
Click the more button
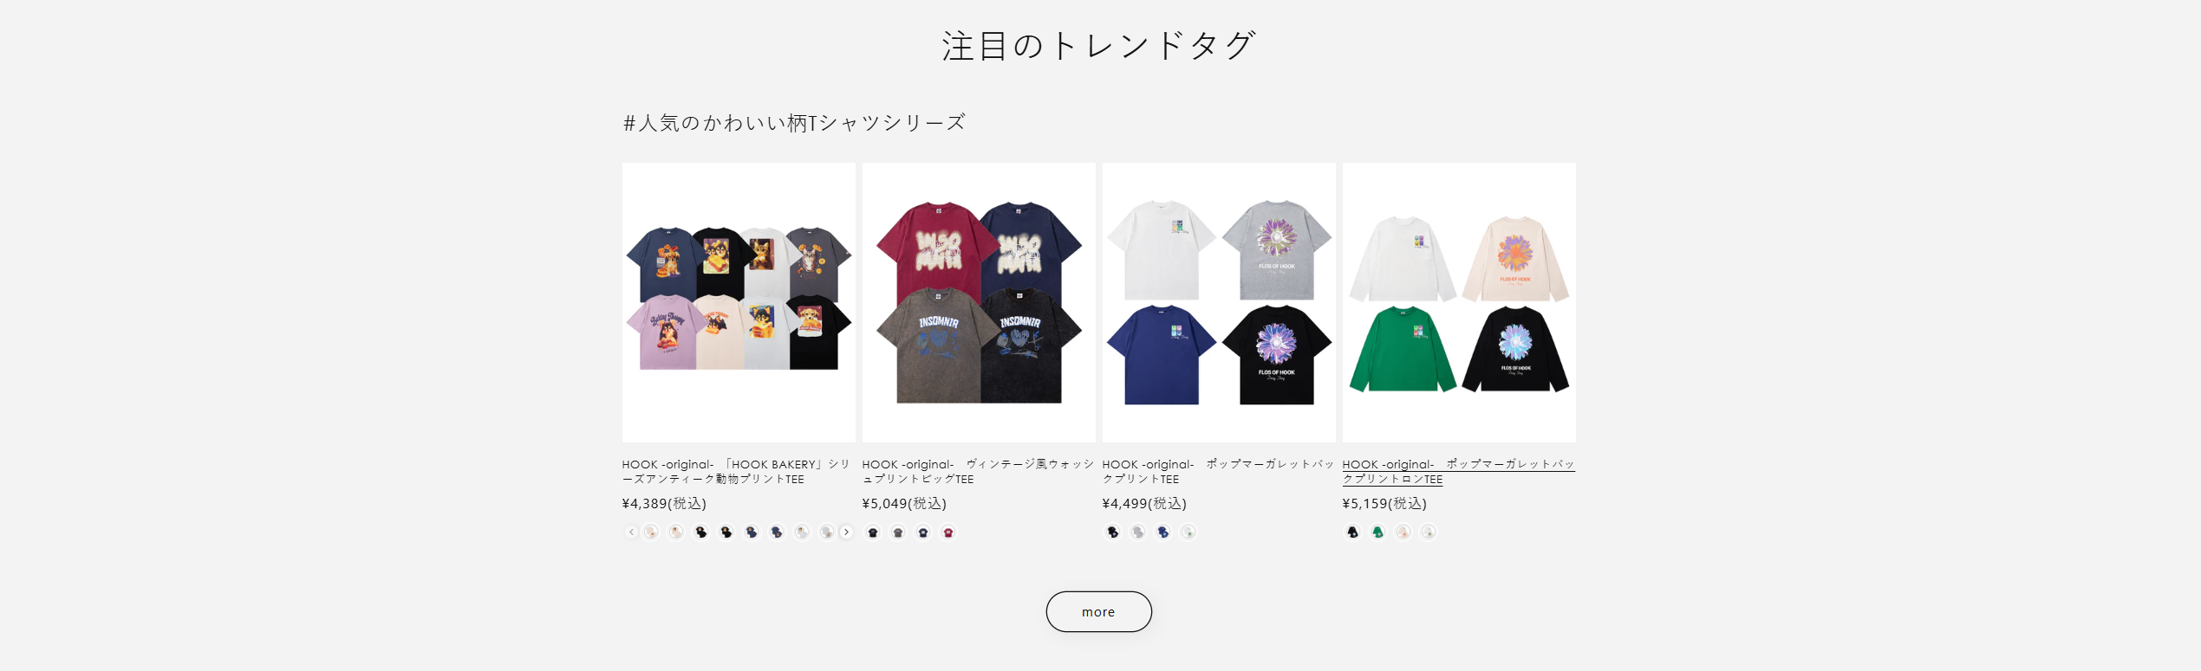tap(1098, 612)
